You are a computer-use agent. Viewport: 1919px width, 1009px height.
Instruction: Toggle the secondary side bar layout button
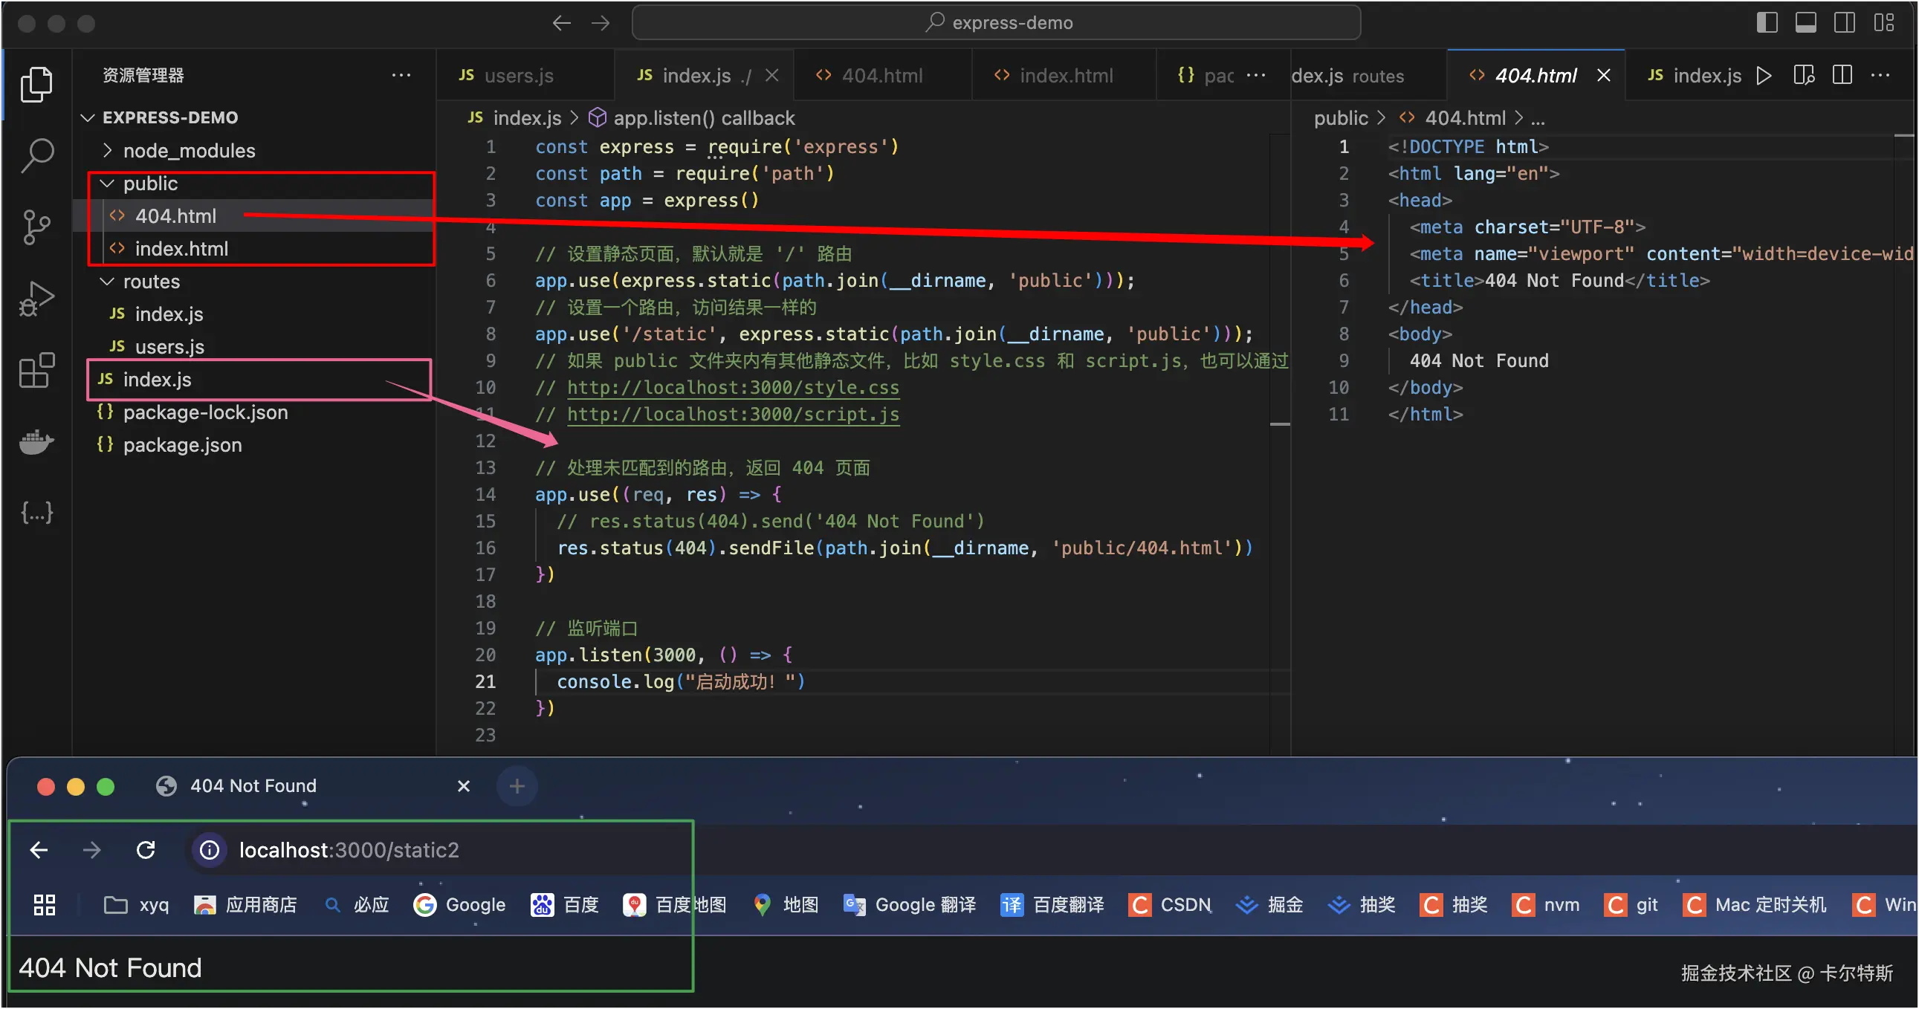[x=1845, y=22]
